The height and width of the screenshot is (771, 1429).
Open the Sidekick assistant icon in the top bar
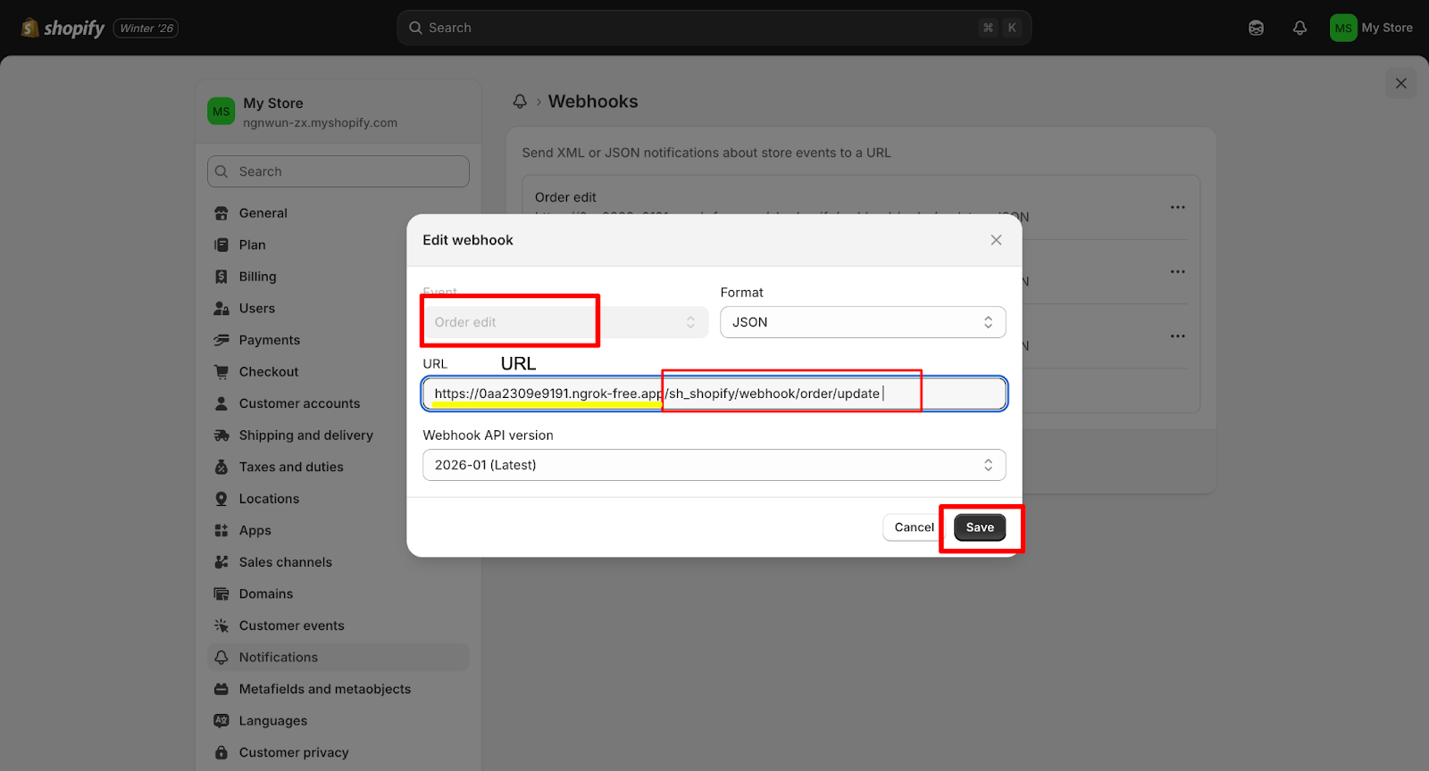tap(1256, 29)
